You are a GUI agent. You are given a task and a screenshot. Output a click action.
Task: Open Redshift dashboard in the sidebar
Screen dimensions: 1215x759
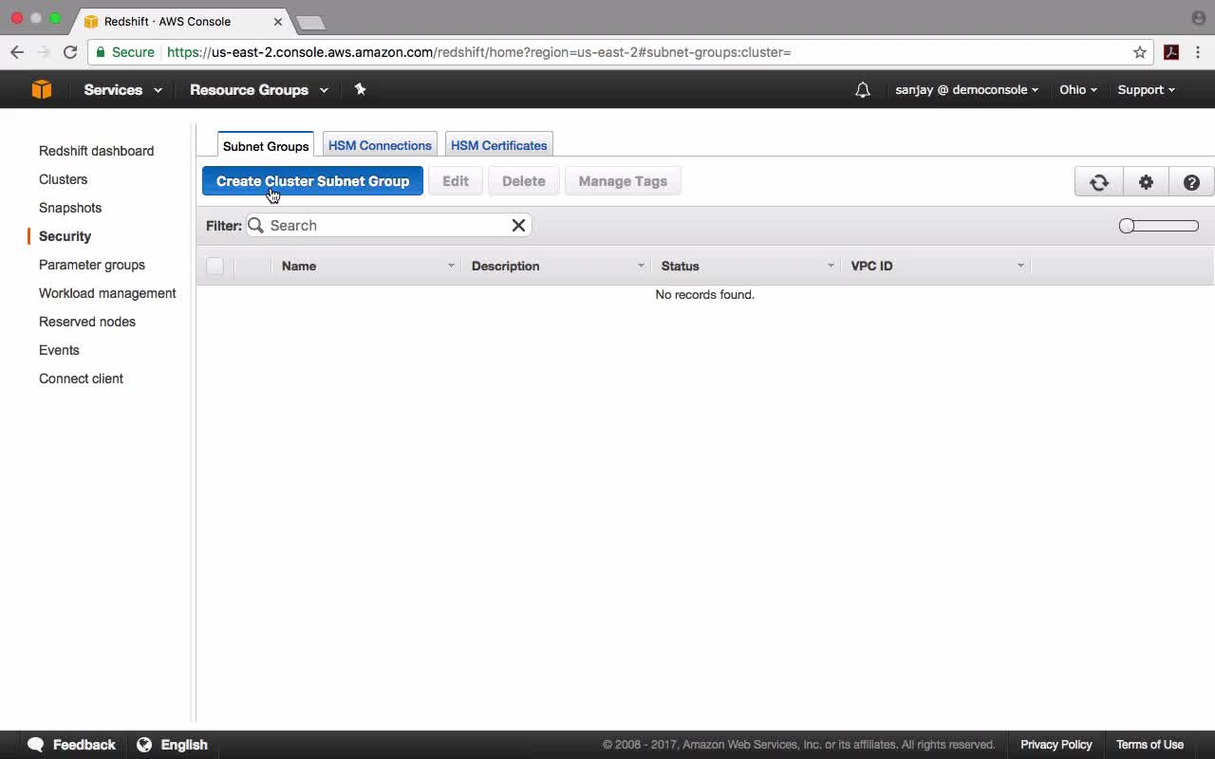(96, 151)
